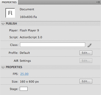Click the ActionScript 3.0 script text
This screenshot has height=95, width=101.
click(x=31, y=37)
